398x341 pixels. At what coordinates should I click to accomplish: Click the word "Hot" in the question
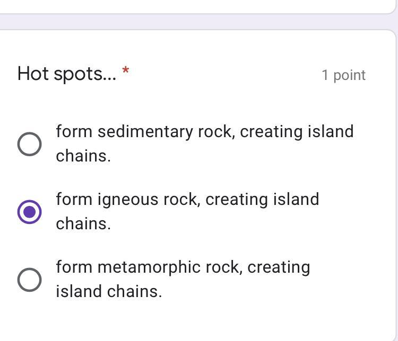[x=33, y=74]
